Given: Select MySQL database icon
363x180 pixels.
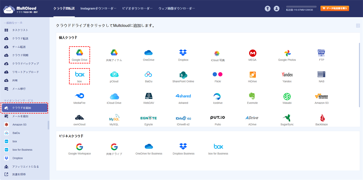Looking at the screenshot, I should (x=114, y=120).
